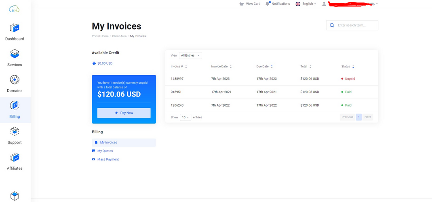Open invoice 946951

[x=176, y=92]
